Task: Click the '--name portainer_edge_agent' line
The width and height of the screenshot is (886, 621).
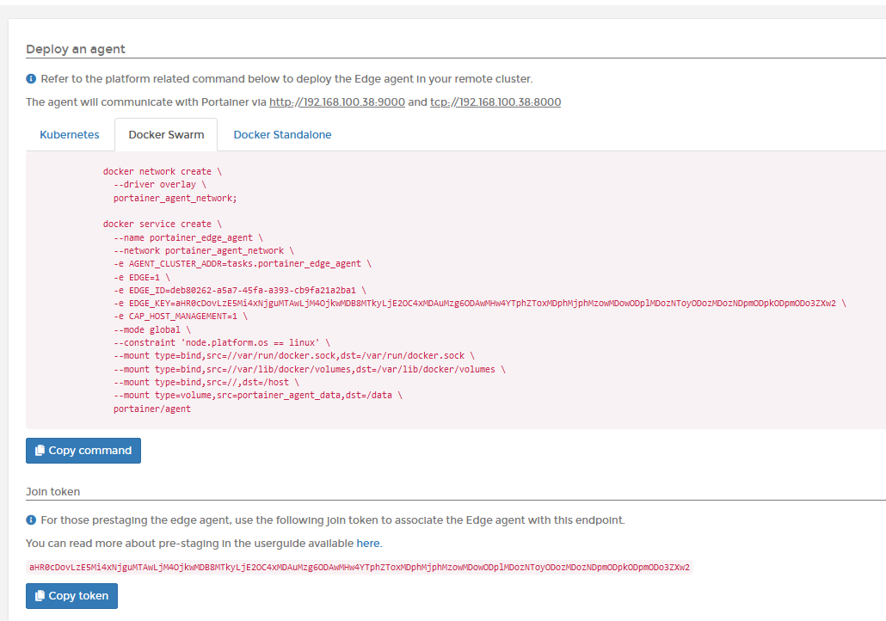Action: click(188, 237)
